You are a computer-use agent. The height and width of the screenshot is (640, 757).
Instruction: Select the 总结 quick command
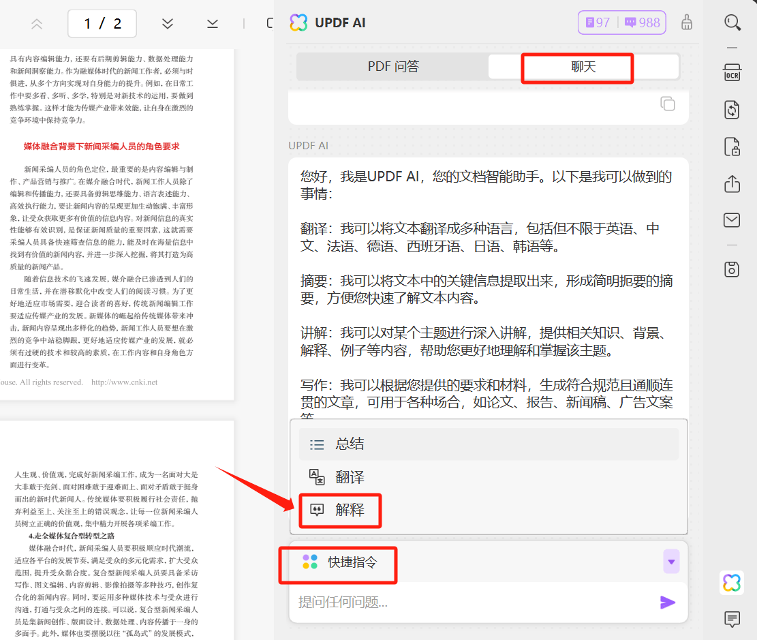point(489,444)
